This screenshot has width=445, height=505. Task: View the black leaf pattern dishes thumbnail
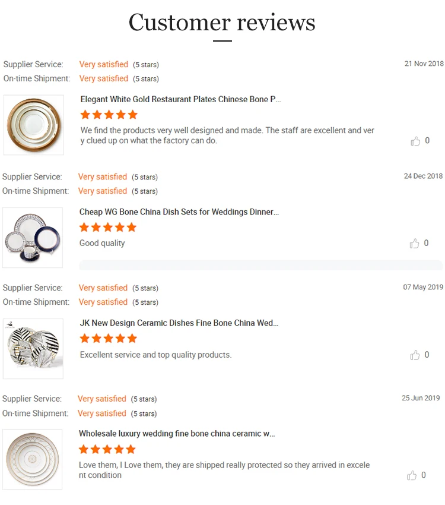coord(33,348)
